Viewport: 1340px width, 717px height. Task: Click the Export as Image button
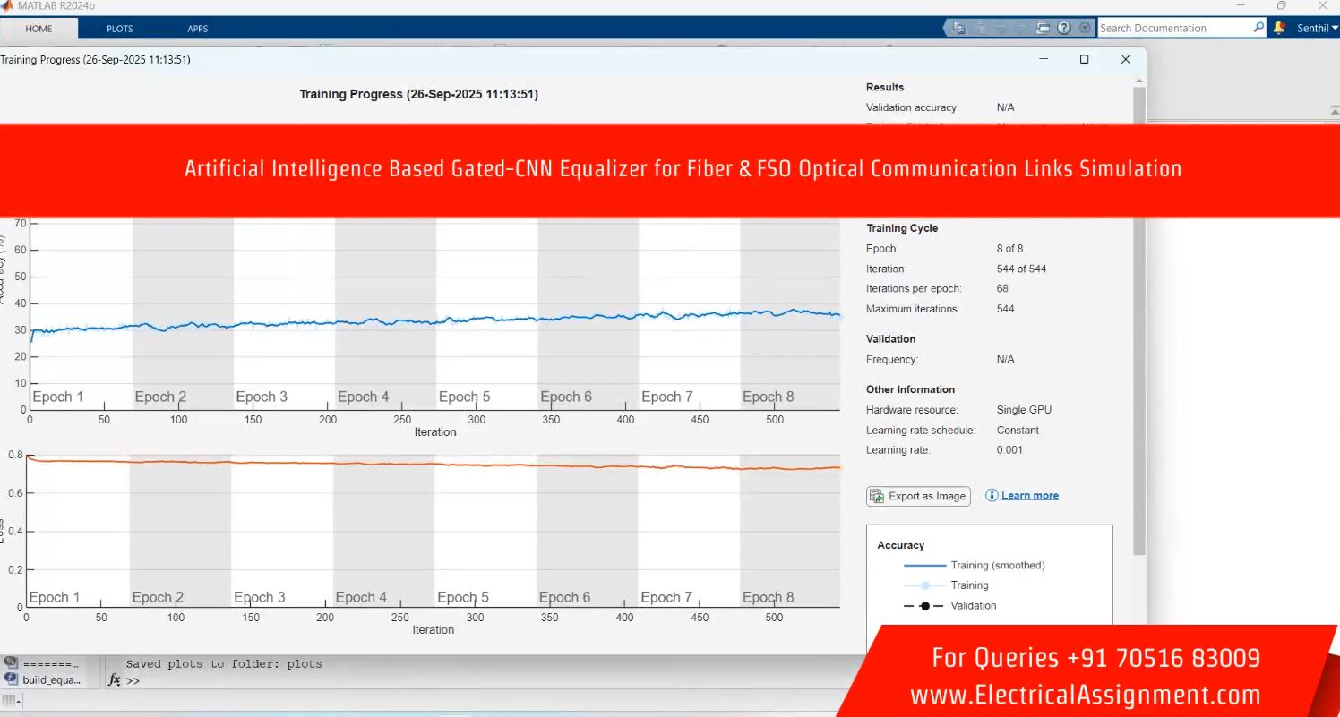[x=918, y=496]
